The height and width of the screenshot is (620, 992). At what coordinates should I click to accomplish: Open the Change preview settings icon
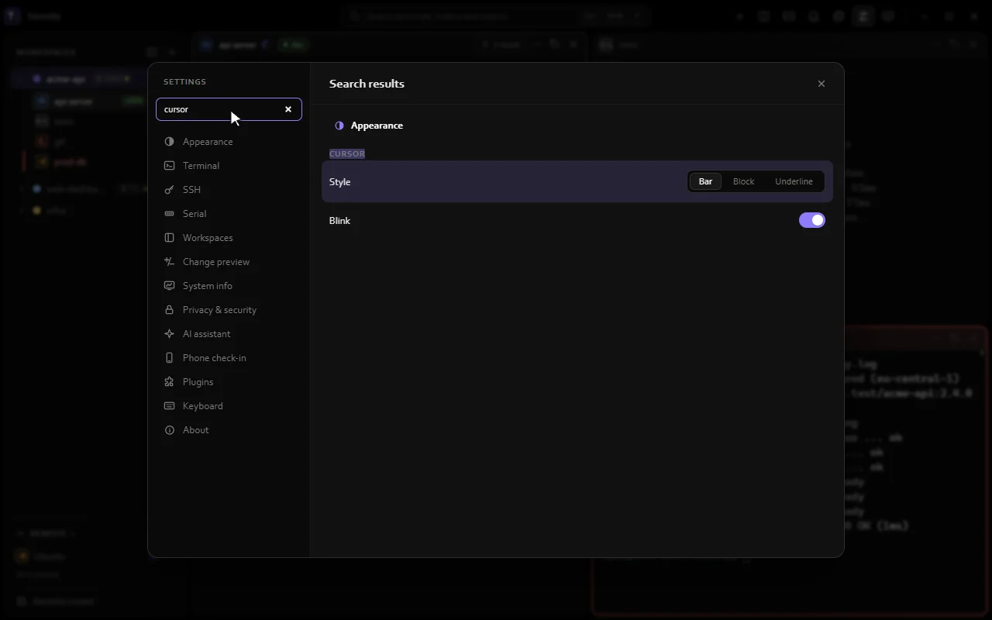pos(169,262)
